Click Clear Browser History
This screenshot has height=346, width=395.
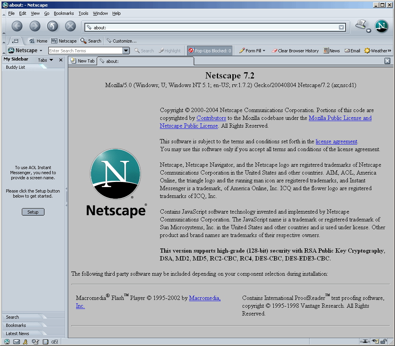(x=295, y=51)
